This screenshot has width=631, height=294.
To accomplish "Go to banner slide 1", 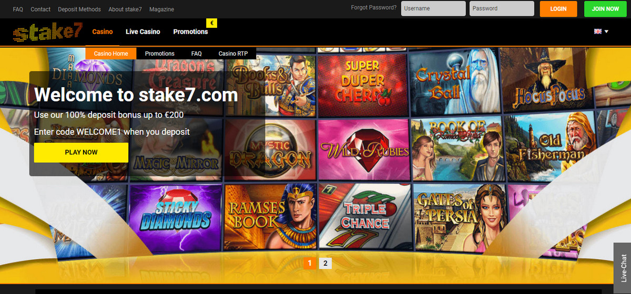I will click(x=310, y=264).
